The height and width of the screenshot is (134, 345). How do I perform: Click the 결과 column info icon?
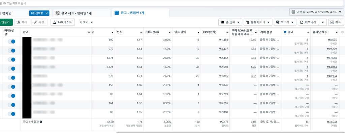tap(285, 32)
